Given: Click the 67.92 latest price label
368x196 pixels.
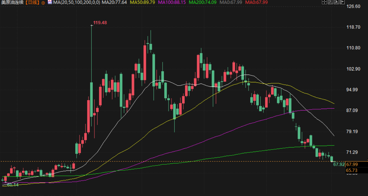Looking at the screenshot, I should pos(339,164).
